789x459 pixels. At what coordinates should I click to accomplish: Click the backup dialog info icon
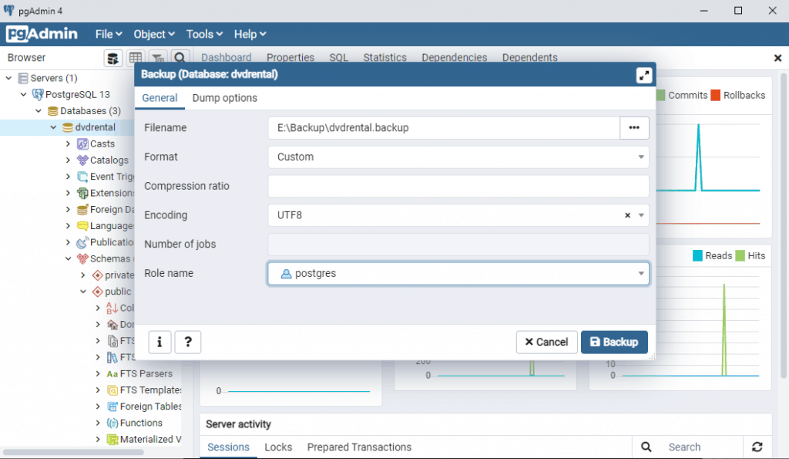159,342
